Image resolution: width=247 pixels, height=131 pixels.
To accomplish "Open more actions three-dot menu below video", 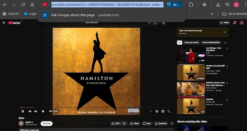I will 172,124.
